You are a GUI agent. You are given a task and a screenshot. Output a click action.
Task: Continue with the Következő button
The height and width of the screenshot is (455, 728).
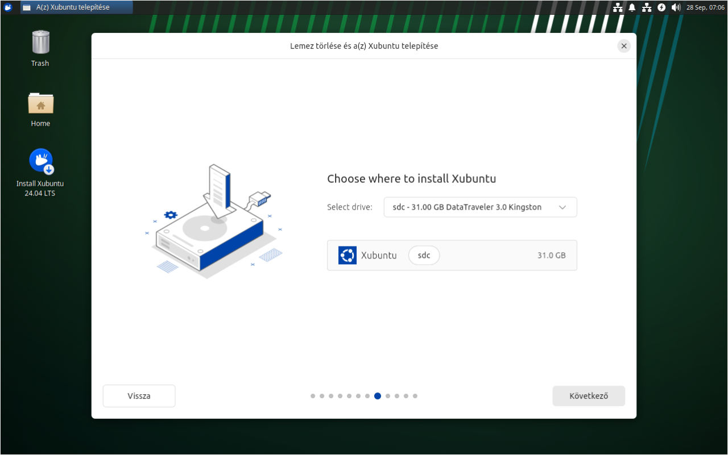click(589, 396)
